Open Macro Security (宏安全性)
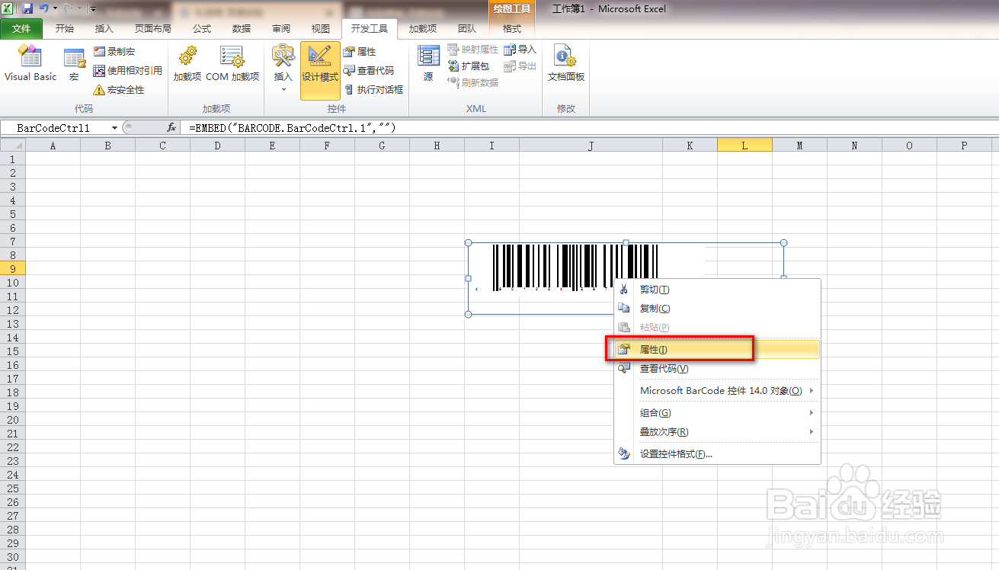 click(118, 89)
